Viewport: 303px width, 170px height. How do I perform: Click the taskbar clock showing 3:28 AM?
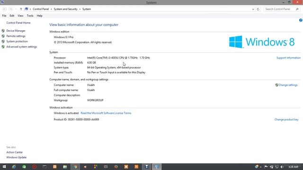pyautogui.click(x=294, y=167)
